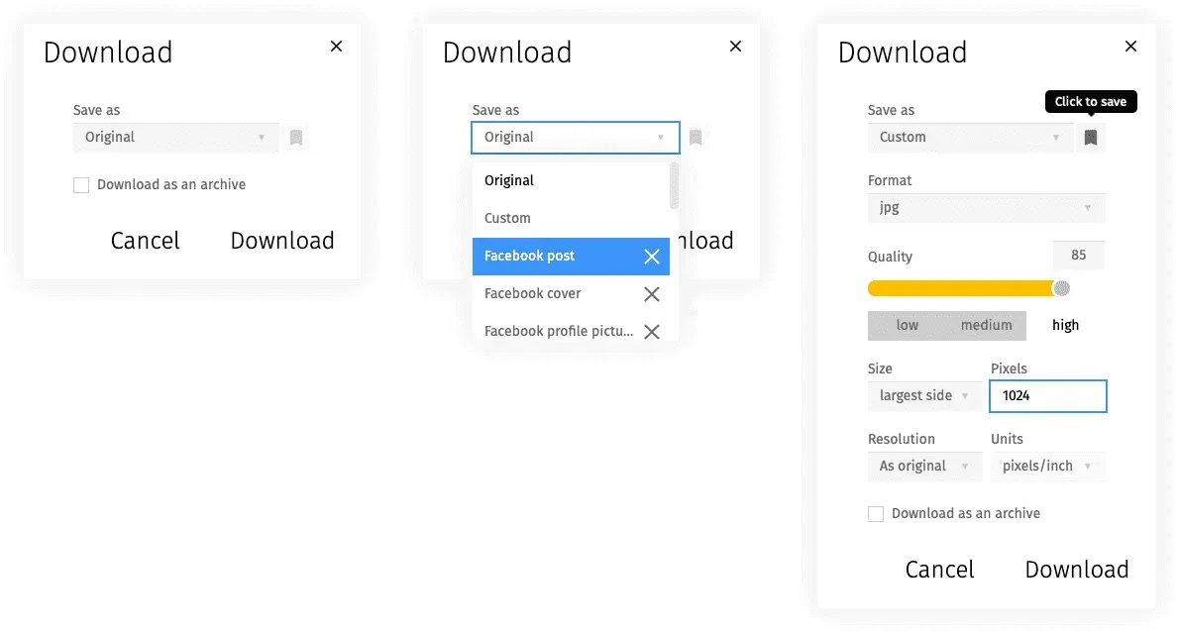Click the yellow Quality slider track
Image resolution: width=1179 pixels, height=632 pixels.
click(961, 288)
